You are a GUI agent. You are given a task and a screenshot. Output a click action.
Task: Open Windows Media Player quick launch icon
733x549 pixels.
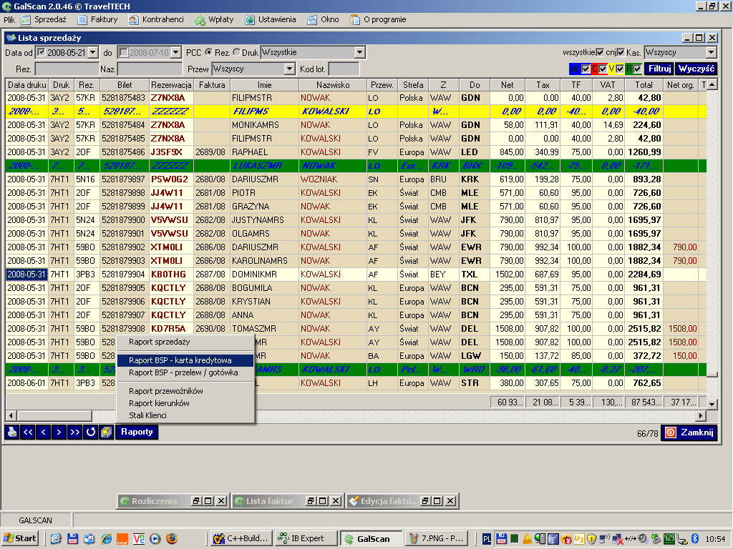[x=155, y=539]
